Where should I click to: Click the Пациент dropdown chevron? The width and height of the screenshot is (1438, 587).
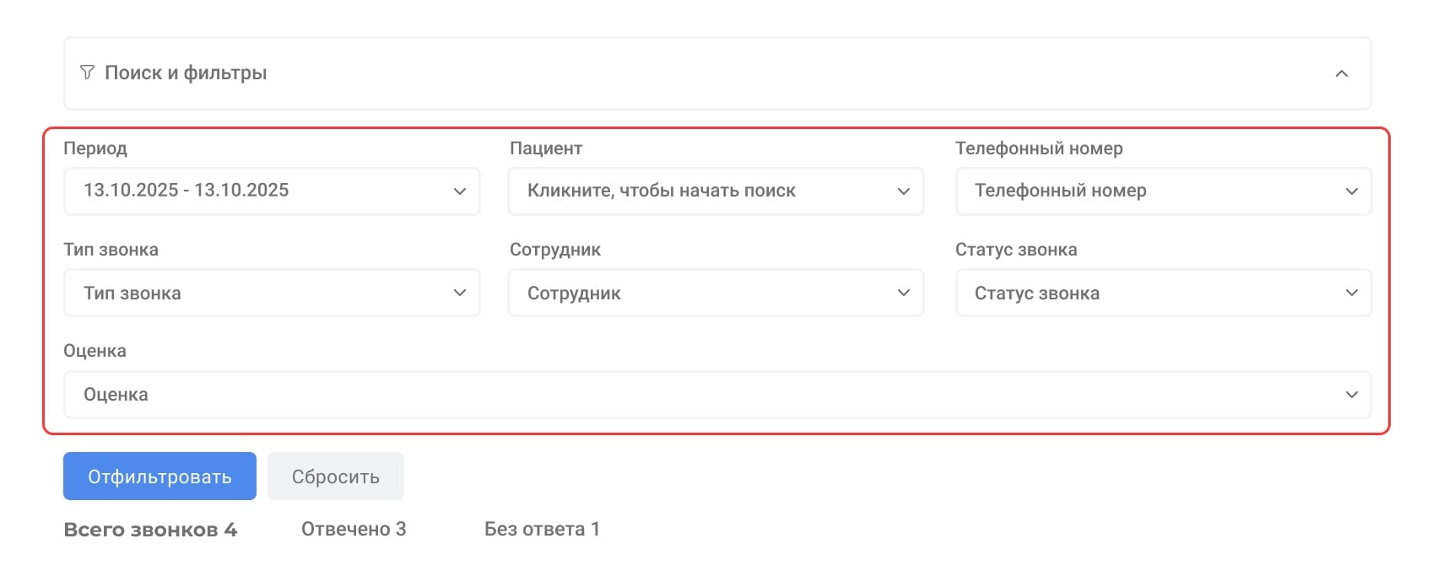click(x=904, y=191)
